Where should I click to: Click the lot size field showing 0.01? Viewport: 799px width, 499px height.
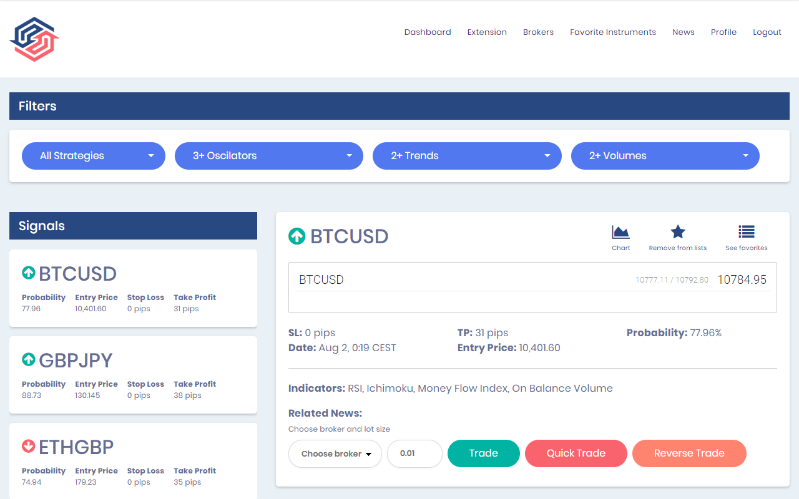(415, 453)
